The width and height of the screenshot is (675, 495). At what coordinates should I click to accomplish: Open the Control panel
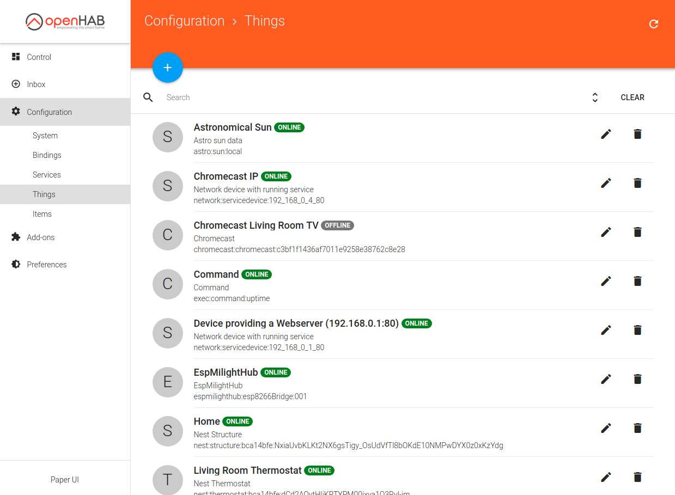(39, 57)
